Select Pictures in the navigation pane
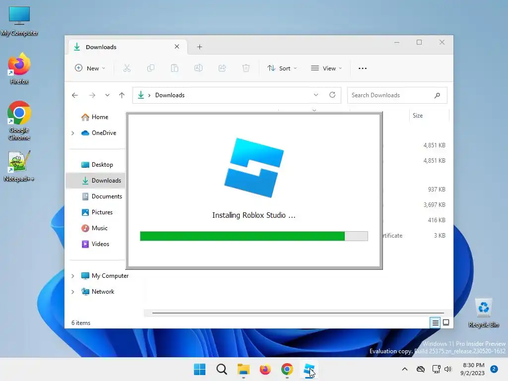Screen dimensions: 508x381 [97, 212]
